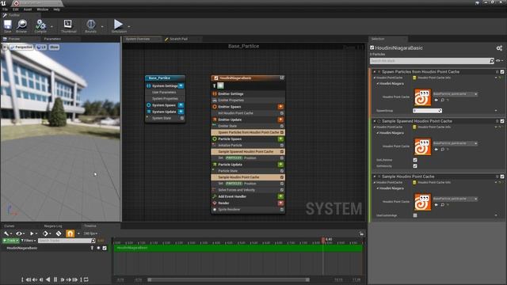Add a new Event Handler with plus

280,196
